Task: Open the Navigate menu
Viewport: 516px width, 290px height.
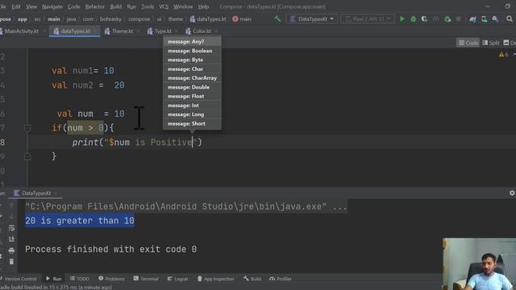Action: click(52, 6)
